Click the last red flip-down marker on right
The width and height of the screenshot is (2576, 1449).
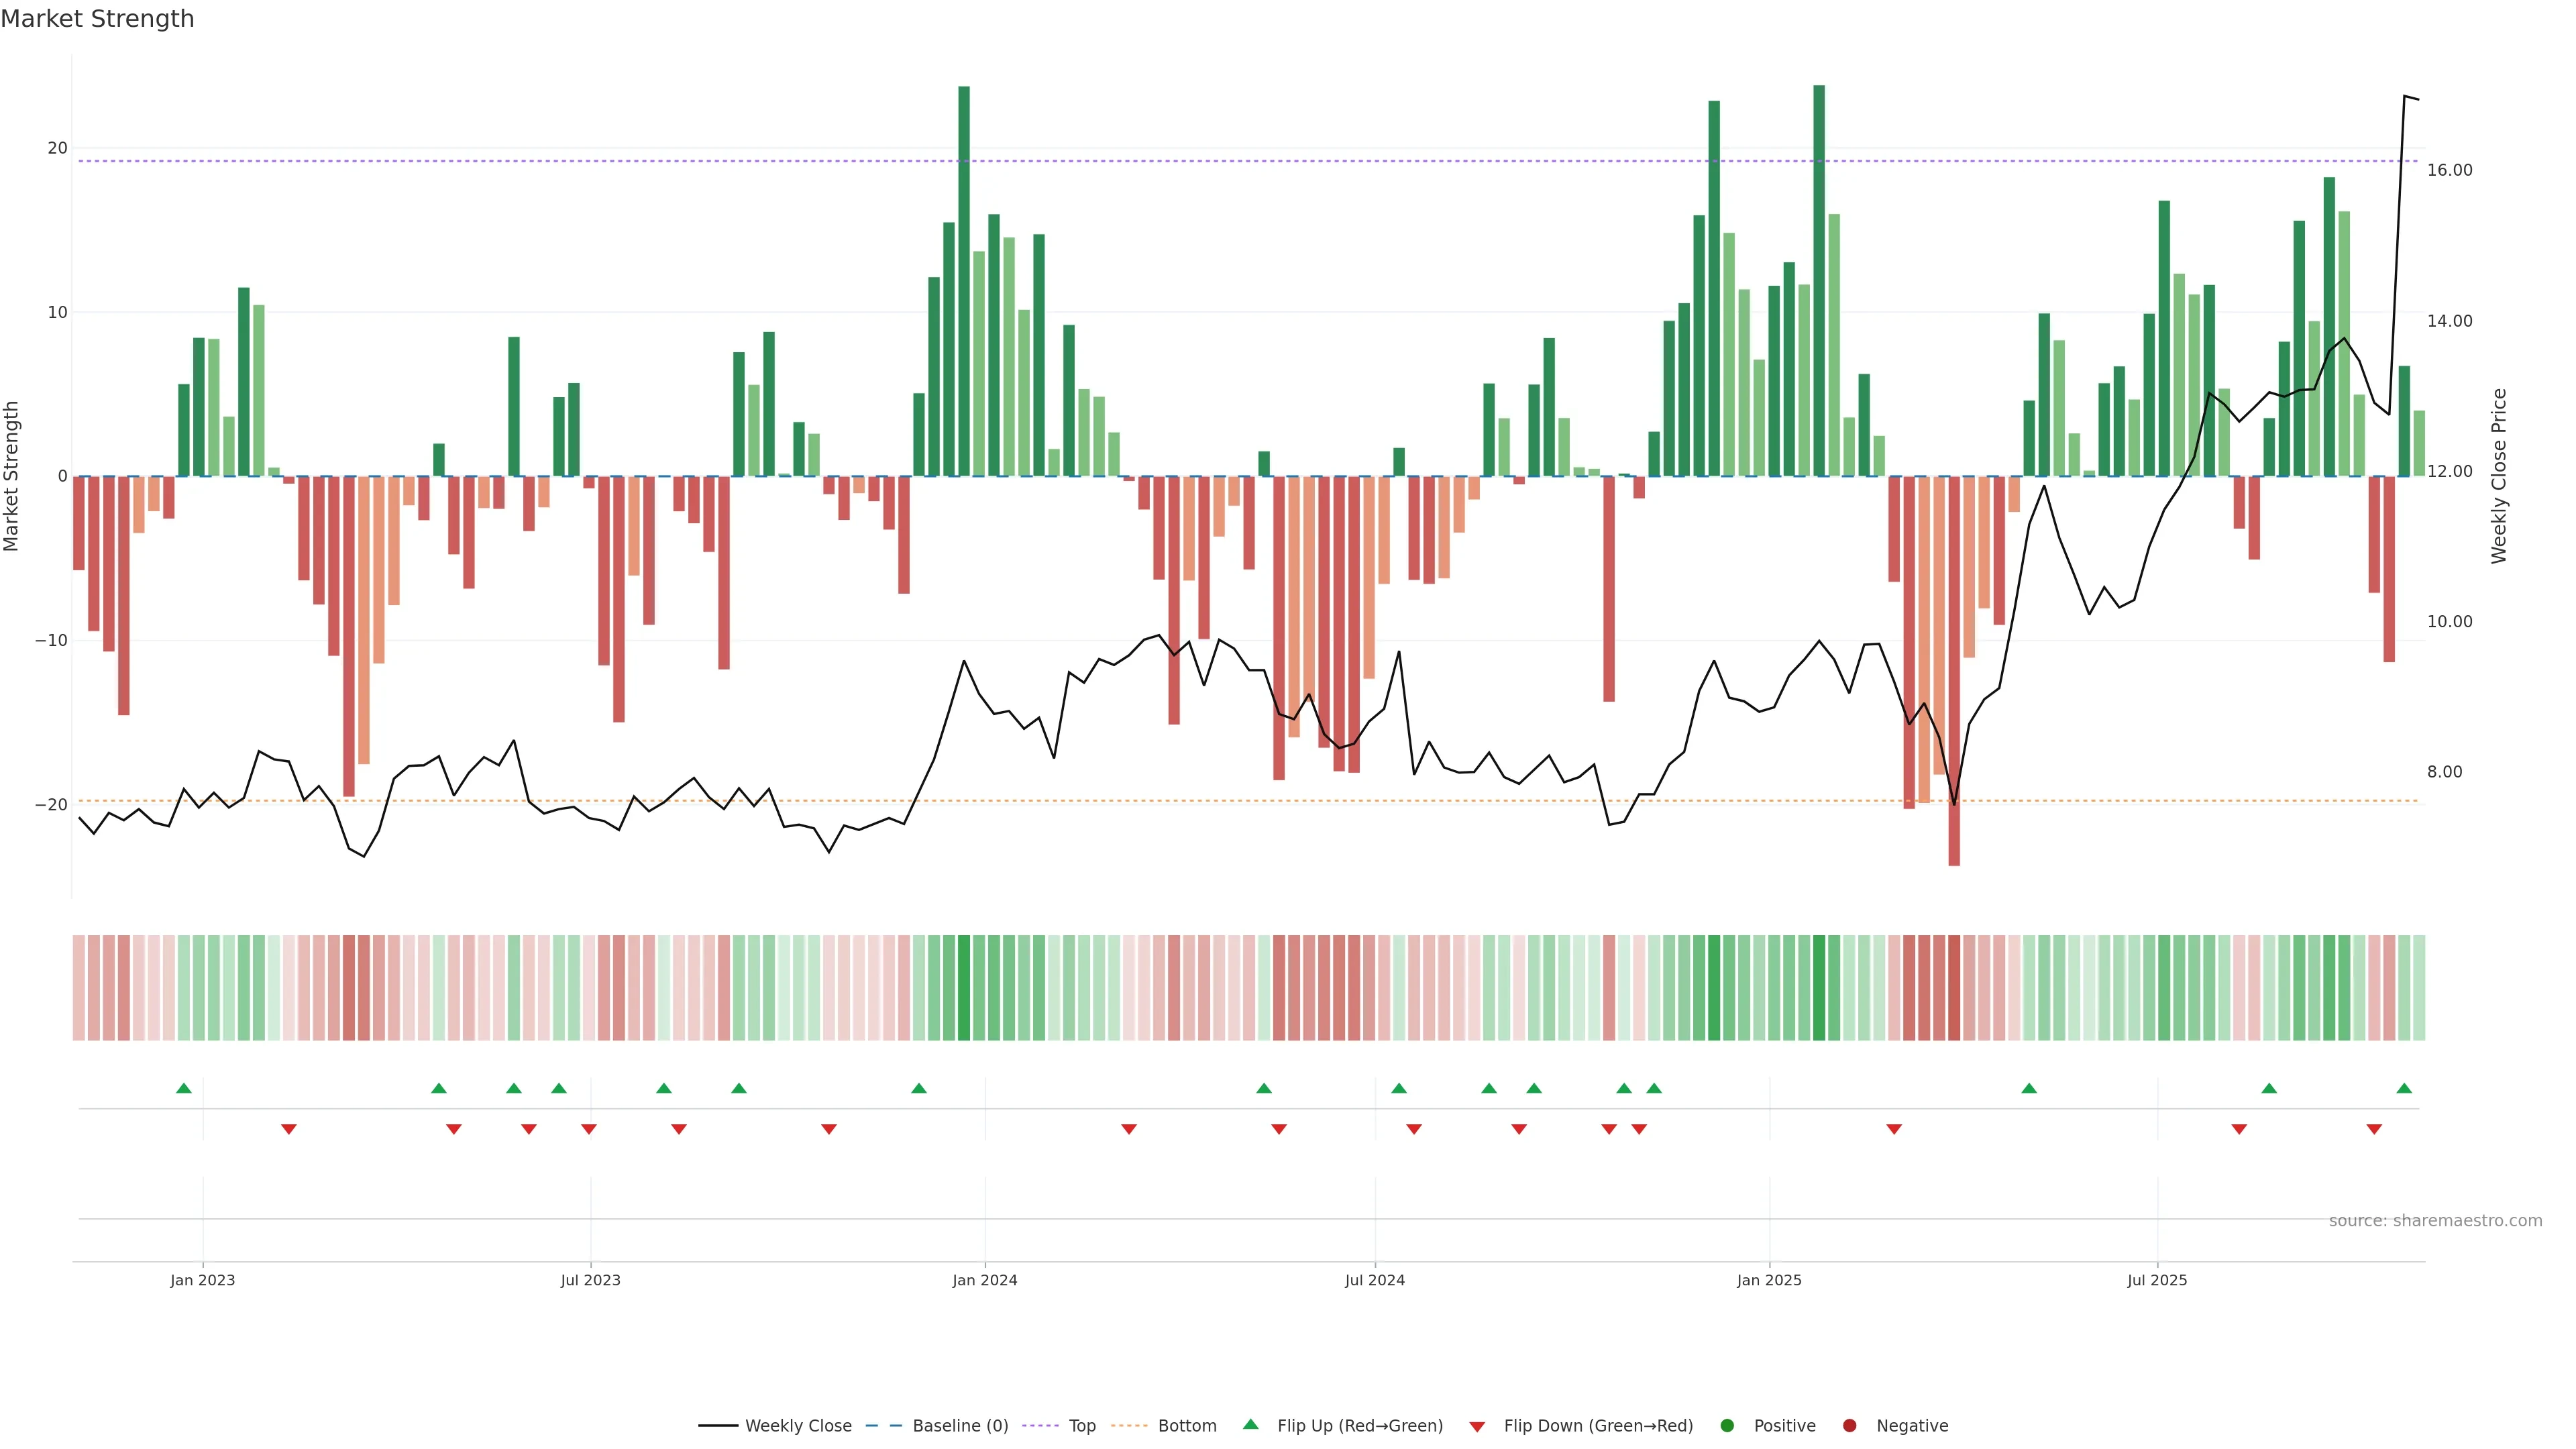2374,1129
